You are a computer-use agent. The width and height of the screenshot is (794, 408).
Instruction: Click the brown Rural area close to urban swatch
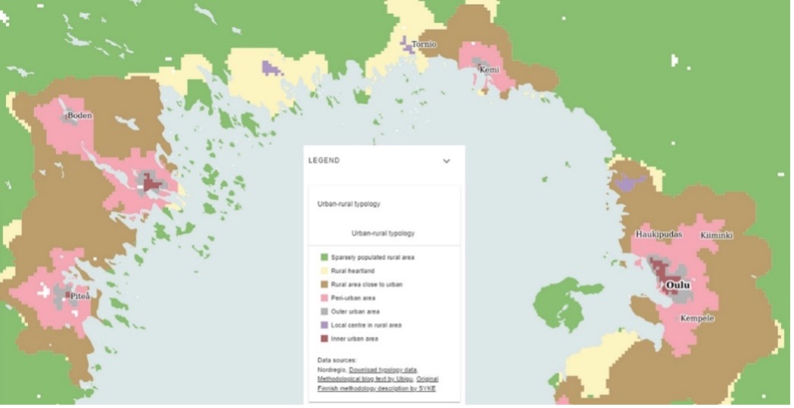point(324,284)
